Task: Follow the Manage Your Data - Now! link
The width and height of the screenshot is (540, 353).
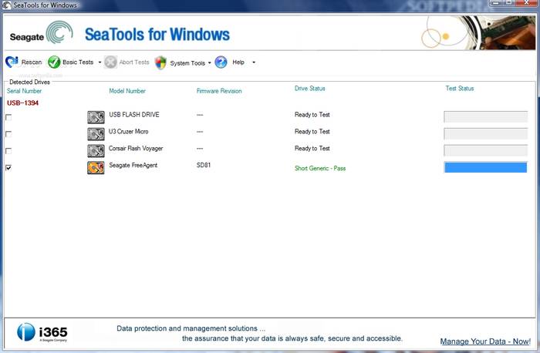Action: point(484,341)
